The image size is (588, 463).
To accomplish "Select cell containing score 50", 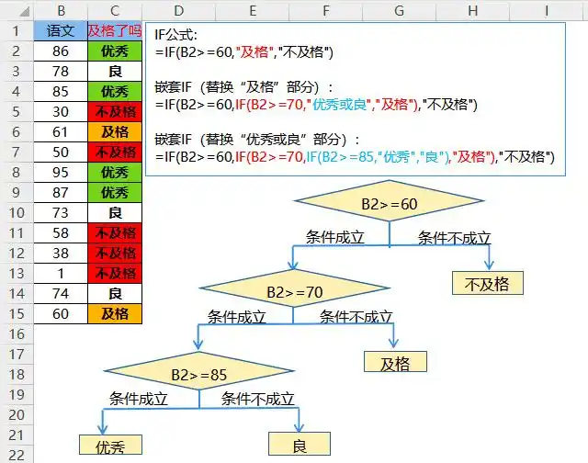I will click(x=61, y=152).
